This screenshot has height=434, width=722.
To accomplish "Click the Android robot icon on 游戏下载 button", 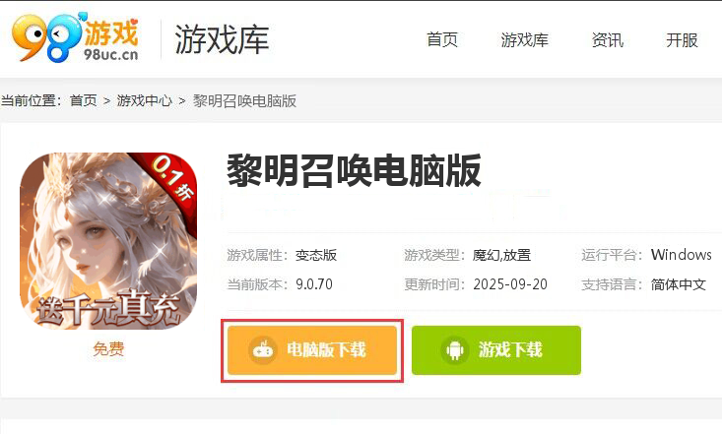I will [454, 350].
